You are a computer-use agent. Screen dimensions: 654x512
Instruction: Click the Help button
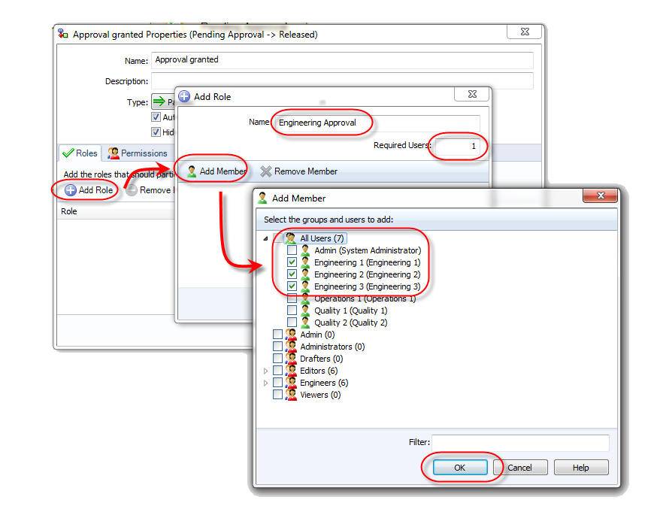[581, 467]
